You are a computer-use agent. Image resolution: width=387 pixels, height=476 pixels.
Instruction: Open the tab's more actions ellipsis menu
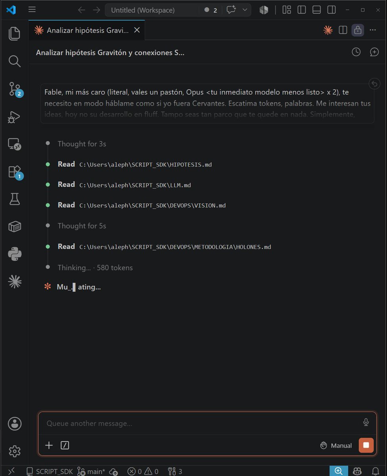click(373, 30)
